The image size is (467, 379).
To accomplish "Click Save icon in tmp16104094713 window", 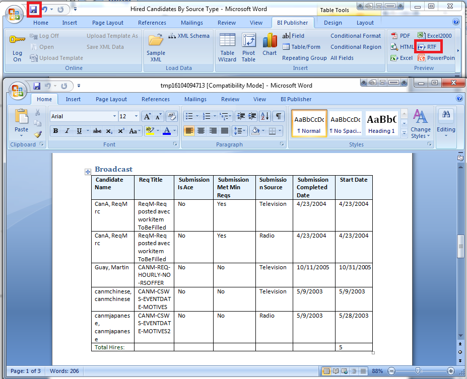I will [37, 86].
